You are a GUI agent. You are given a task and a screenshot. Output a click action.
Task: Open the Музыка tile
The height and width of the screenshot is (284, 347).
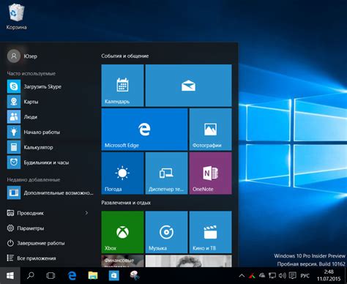click(x=166, y=232)
